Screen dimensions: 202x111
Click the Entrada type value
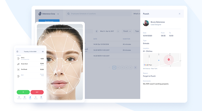(x=146, y=44)
